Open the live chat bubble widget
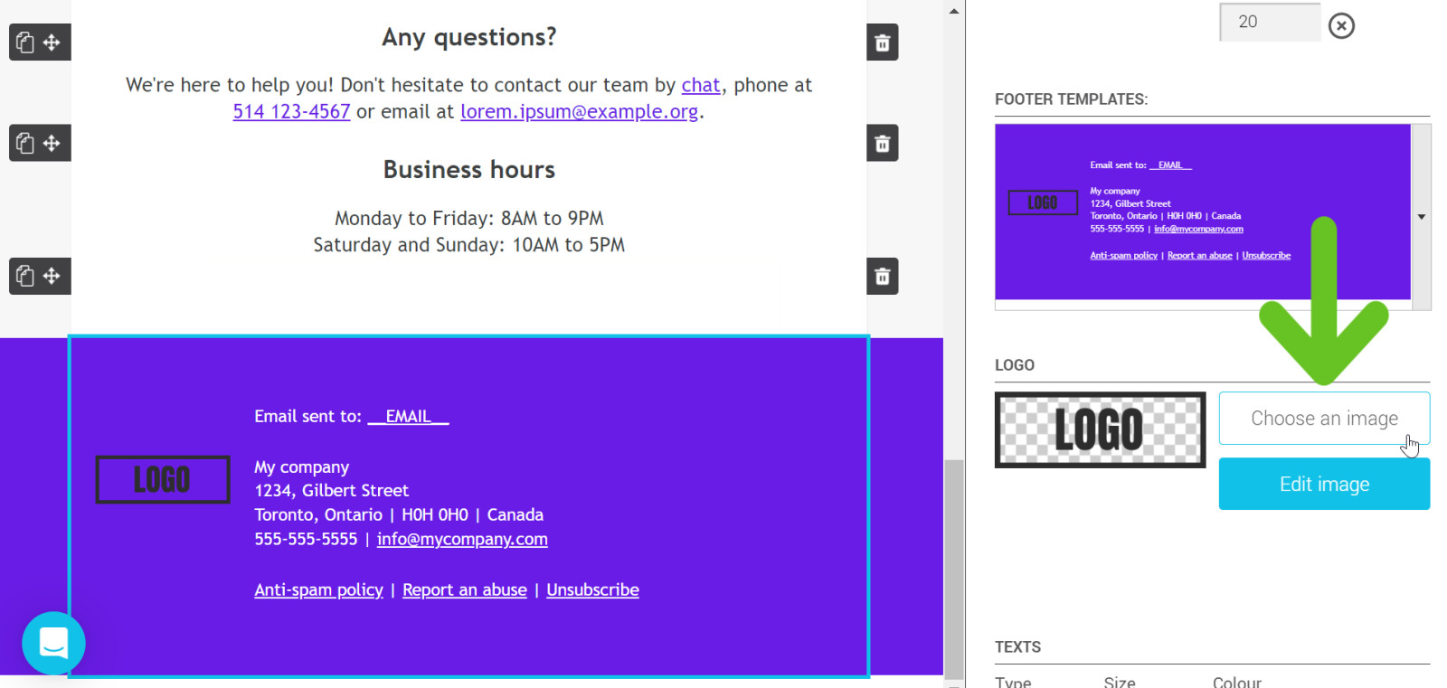Viewport: 1447px width, 688px height. (x=53, y=643)
